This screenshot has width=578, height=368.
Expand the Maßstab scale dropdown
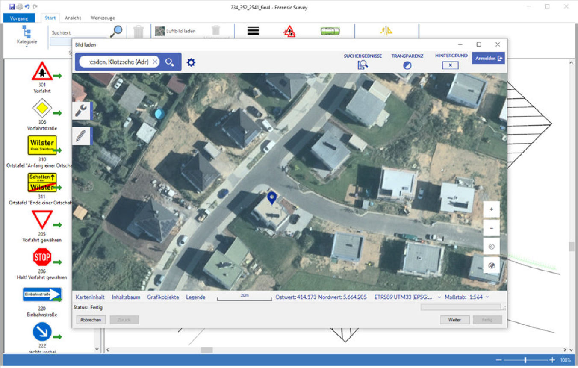[x=487, y=297]
